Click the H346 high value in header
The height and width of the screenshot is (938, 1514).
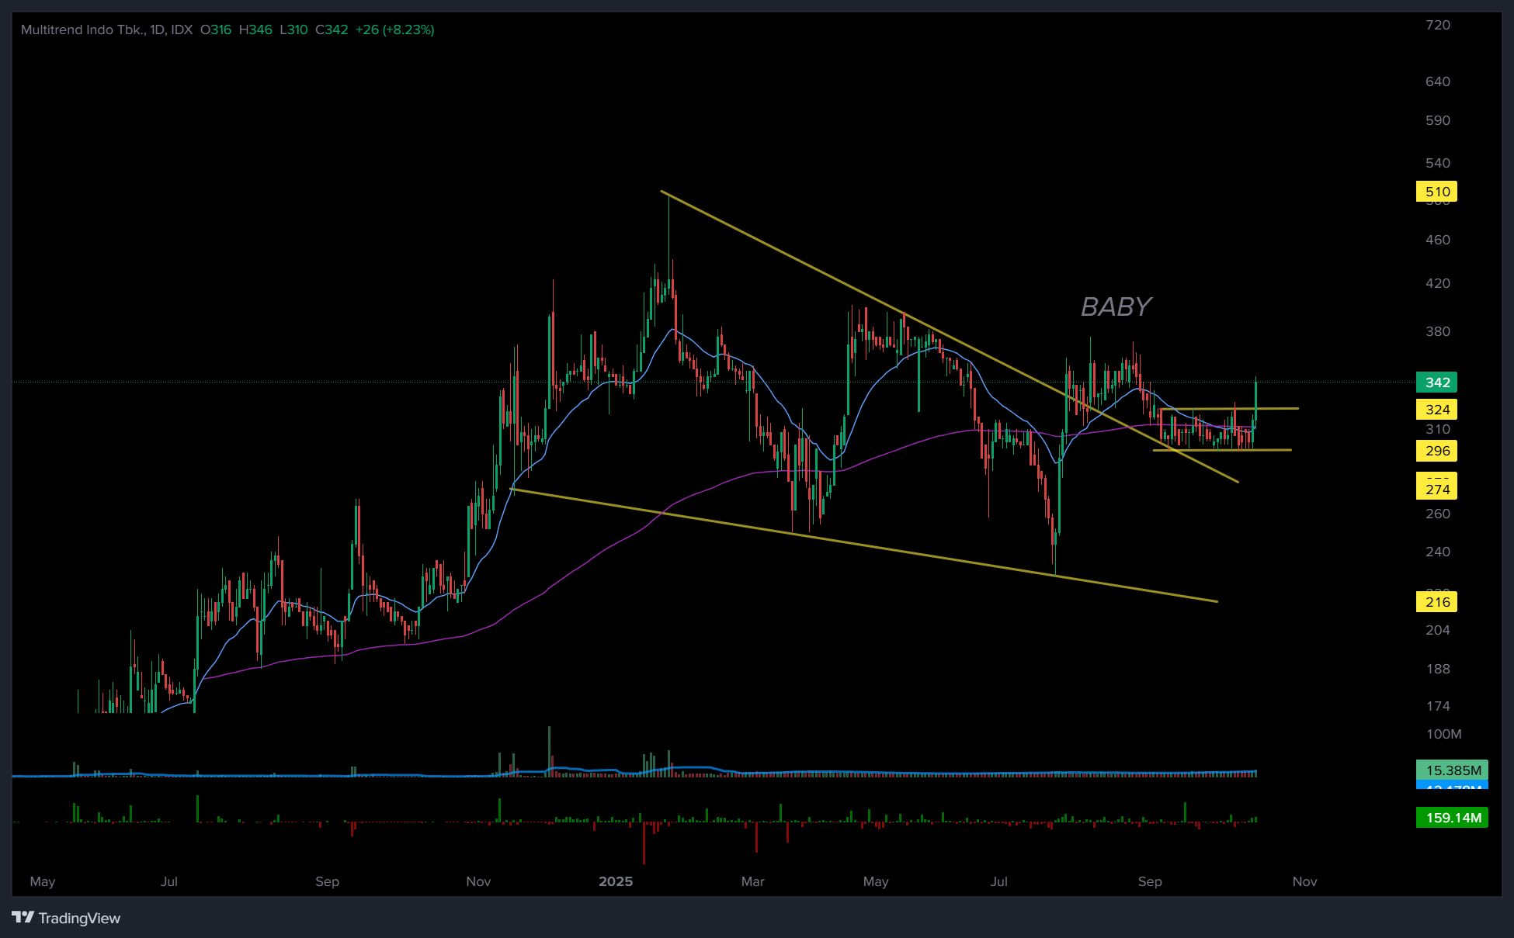click(255, 29)
